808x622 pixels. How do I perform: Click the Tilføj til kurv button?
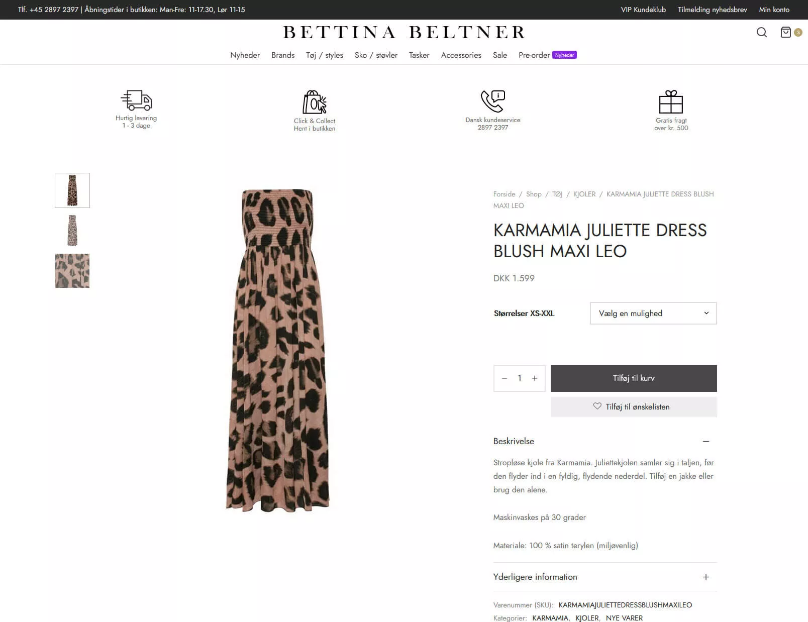[634, 378]
